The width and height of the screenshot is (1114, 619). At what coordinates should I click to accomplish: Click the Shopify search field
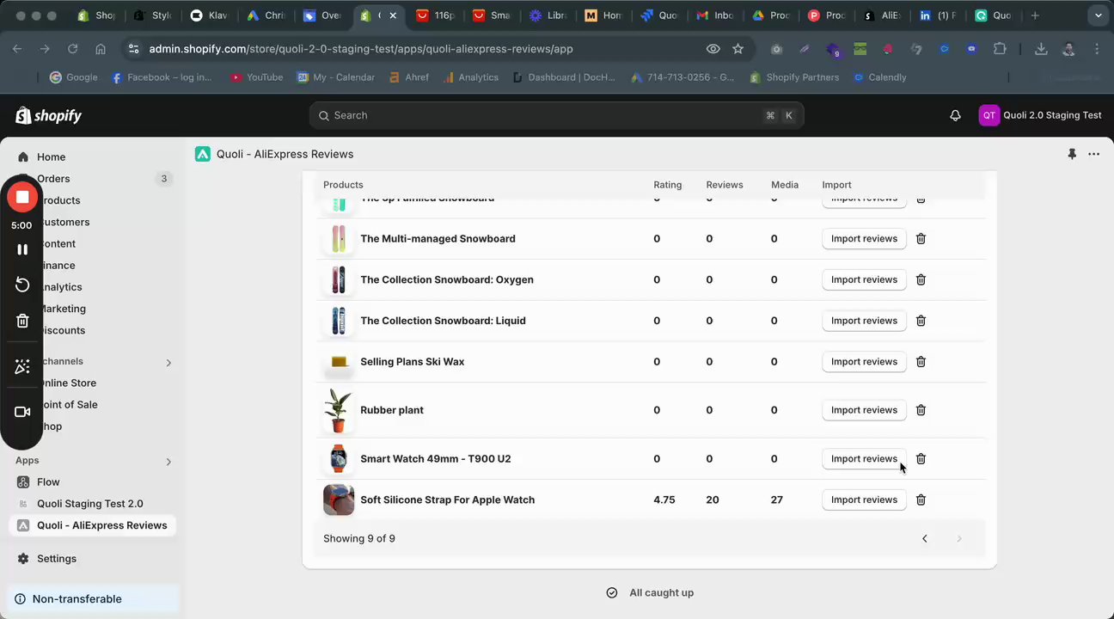pyautogui.click(x=556, y=115)
